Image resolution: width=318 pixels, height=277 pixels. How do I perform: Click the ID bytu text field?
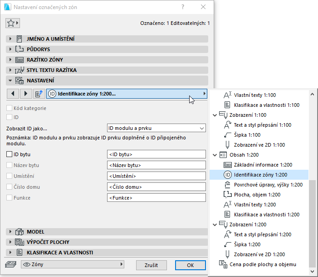pos(156,154)
